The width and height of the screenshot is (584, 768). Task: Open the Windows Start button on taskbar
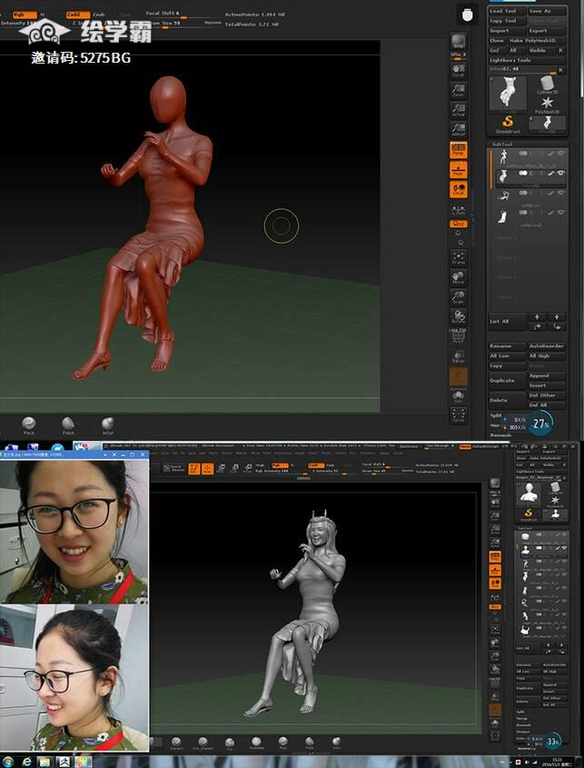point(7,762)
